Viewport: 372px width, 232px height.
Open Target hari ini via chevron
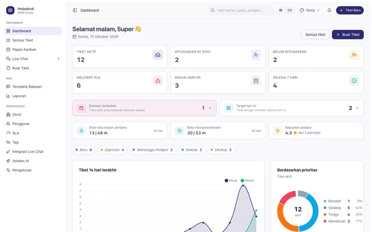pyautogui.click(x=357, y=108)
